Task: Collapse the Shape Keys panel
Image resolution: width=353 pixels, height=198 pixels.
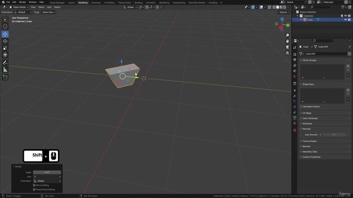Action: (308, 84)
